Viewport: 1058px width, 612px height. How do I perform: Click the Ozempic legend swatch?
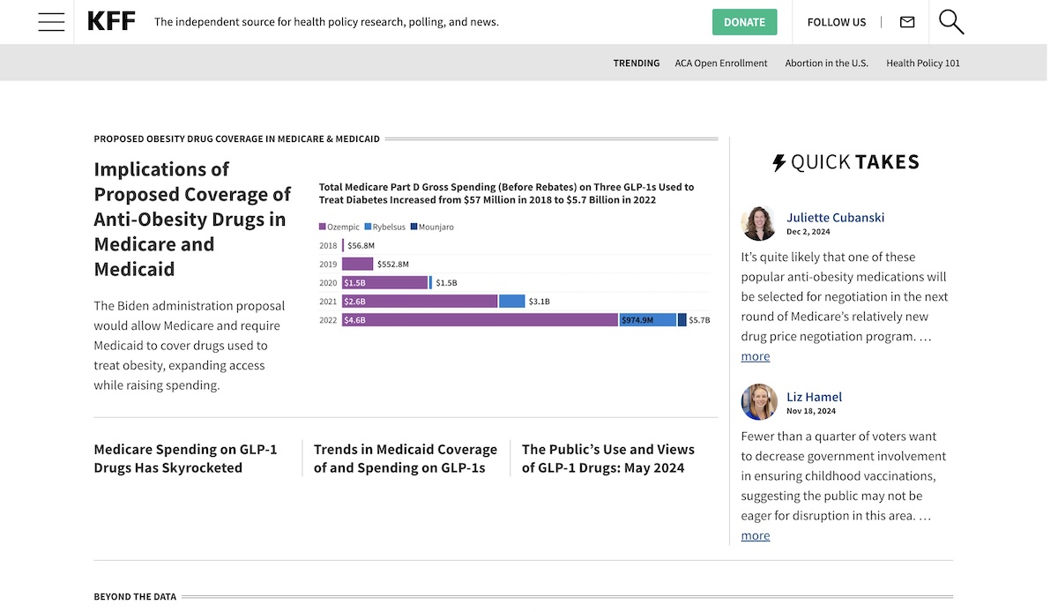pyautogui.click(x=323, y=228)
